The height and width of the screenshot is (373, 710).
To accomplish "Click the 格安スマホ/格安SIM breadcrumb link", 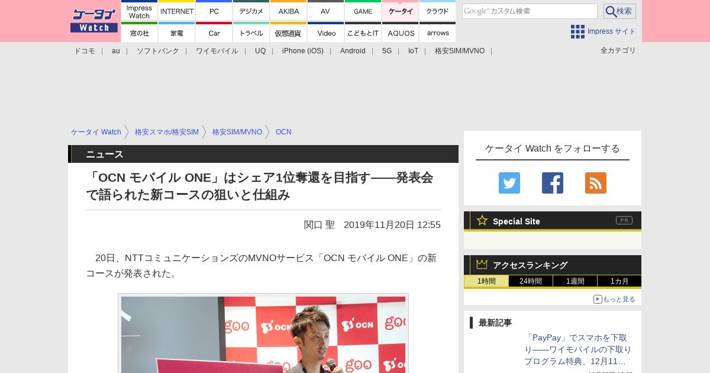I will point(167,132).
